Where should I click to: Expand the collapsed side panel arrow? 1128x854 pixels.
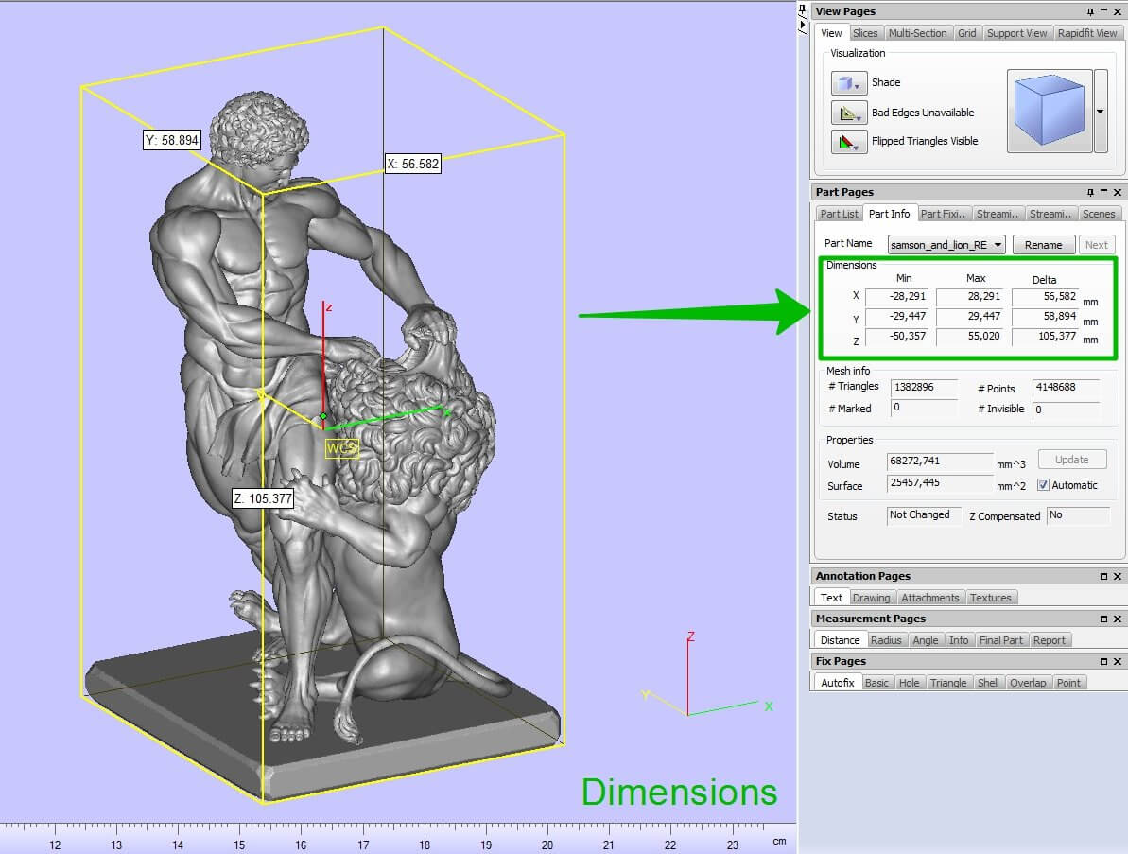coord(803,24)
